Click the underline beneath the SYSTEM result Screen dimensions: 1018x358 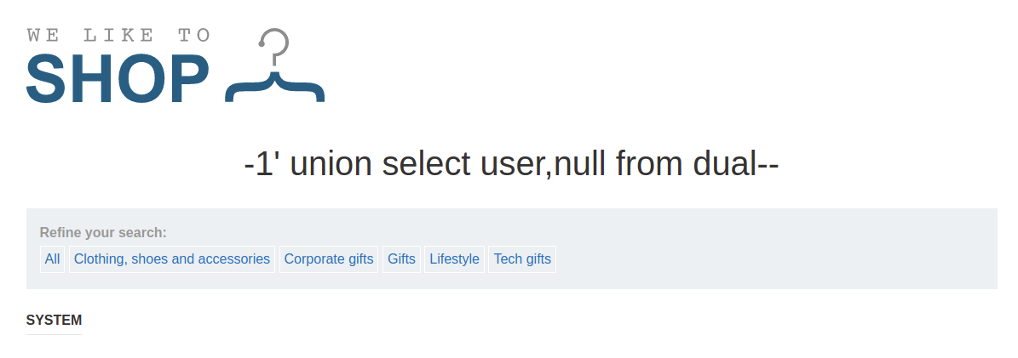[x=54, y=334]
